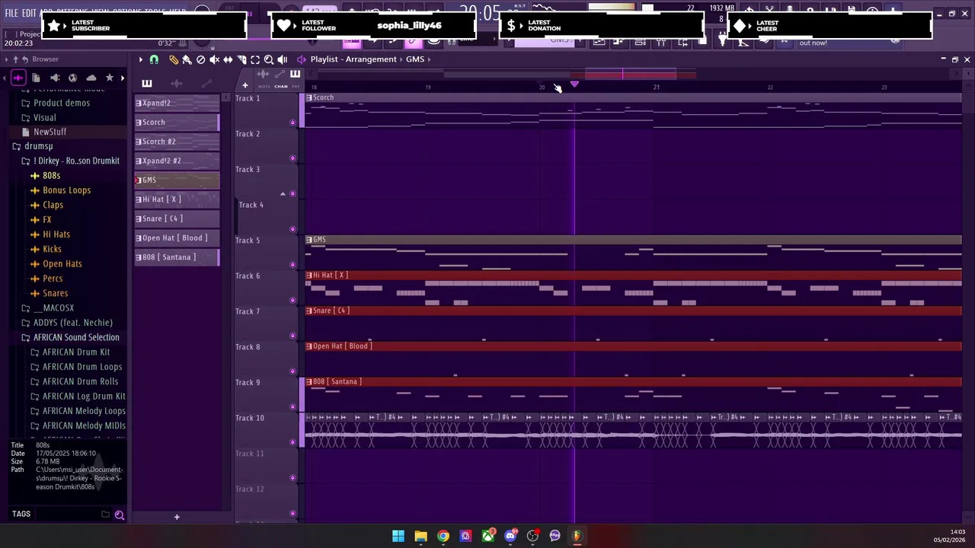Select the mute tool in playlist toolbar
975x548 pixels.
(x=214, y=59)
